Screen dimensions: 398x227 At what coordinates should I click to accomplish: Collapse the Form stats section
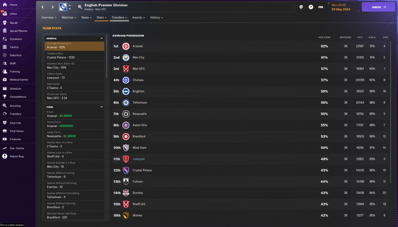coord(102,107)
